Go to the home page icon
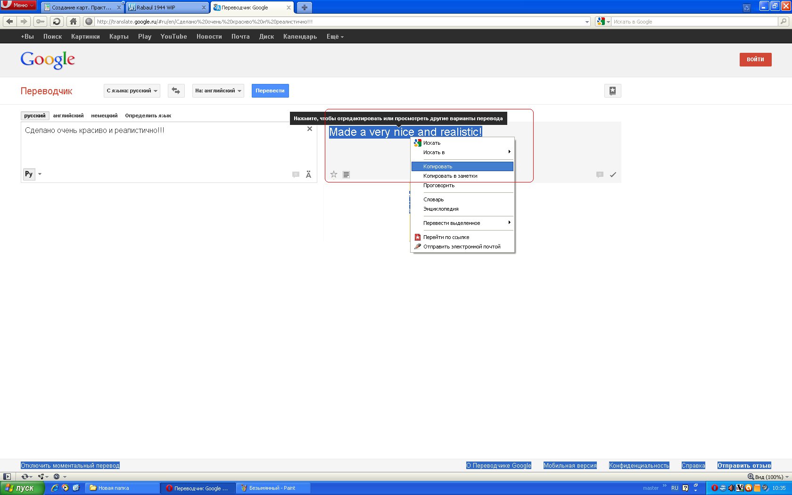Screen dimensions: 792x495 [x=73, y=21]
